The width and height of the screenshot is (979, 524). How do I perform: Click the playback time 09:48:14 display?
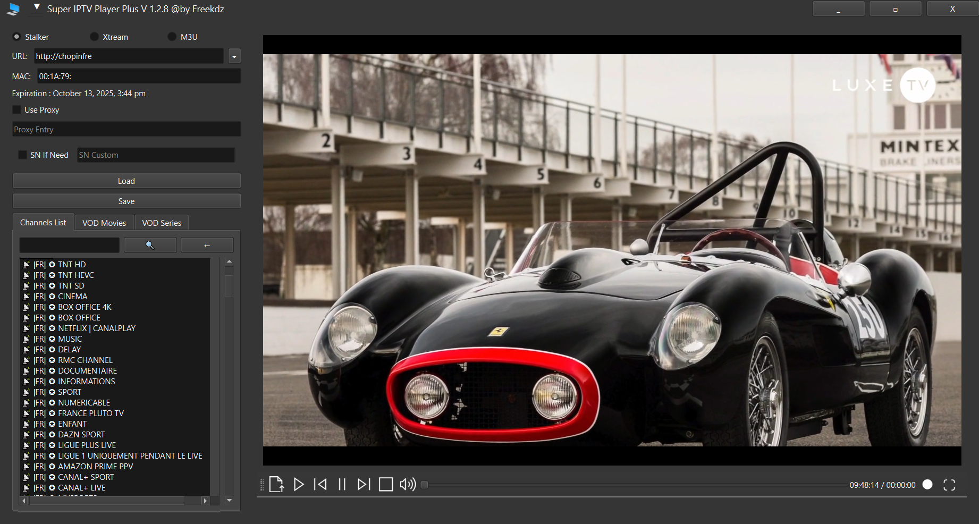point(864,485)
